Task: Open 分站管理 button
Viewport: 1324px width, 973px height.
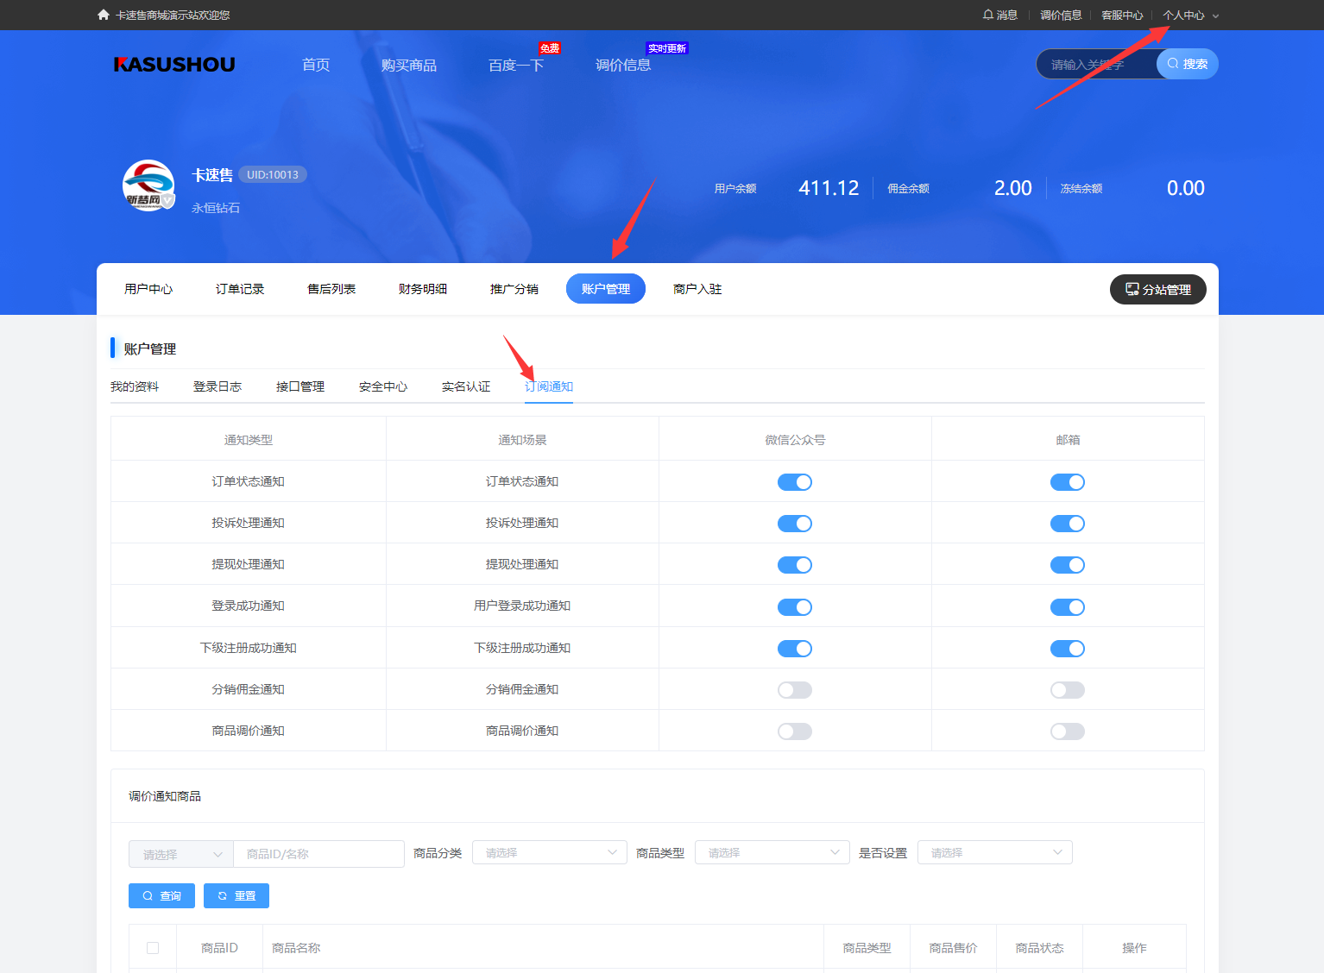Action: 1157,290
